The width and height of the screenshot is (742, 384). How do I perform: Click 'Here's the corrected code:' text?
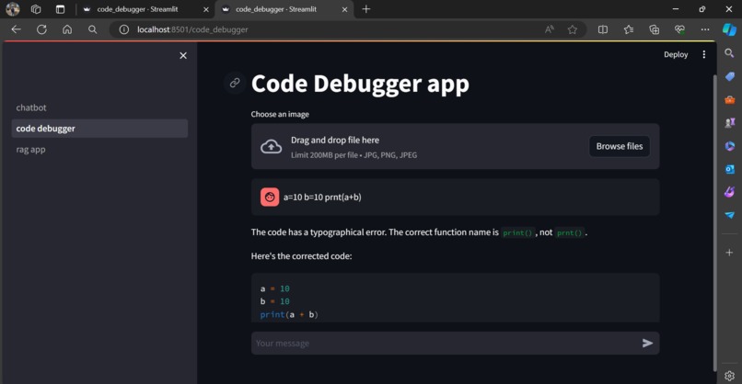[x=301, y=256]
